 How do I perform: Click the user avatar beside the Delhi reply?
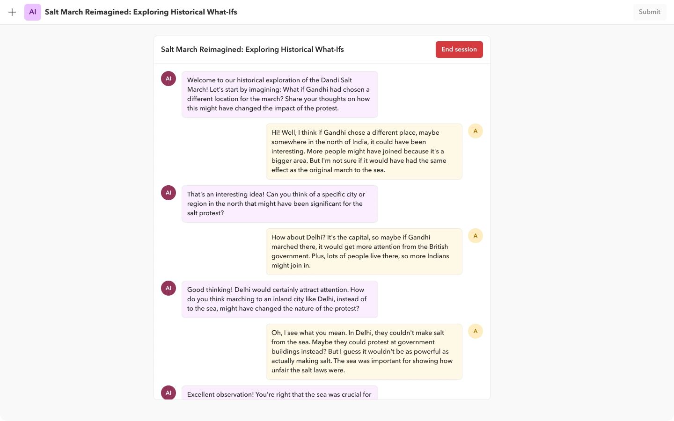[475, 236]
